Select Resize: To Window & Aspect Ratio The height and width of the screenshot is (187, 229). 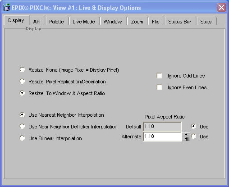click(22, 93)
